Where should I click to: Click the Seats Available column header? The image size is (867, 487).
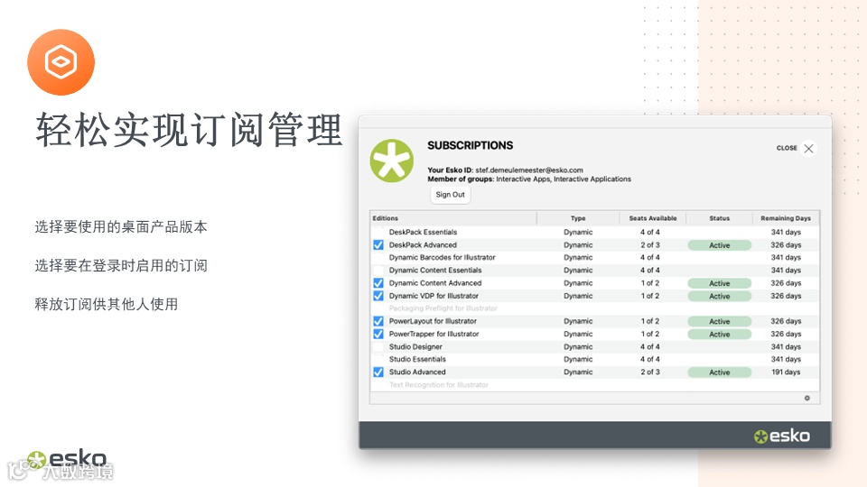coord(652,218)
